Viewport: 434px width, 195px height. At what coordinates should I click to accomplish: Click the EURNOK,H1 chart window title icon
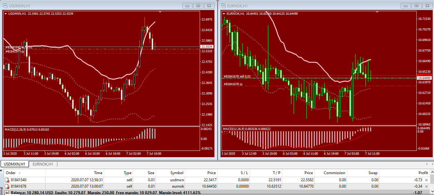(224, 5)
